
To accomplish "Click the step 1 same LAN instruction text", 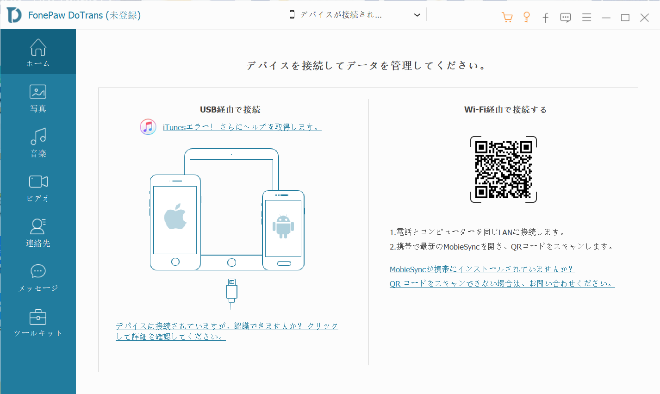I will pos(477,232).
